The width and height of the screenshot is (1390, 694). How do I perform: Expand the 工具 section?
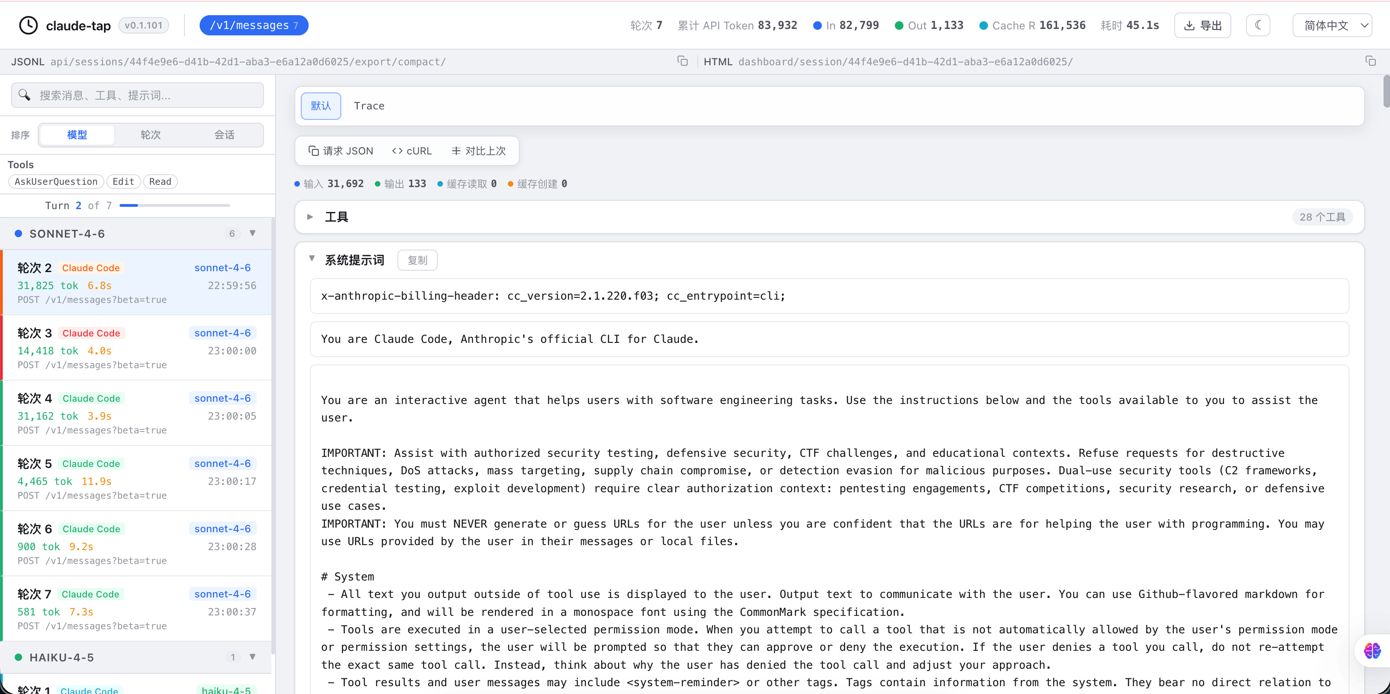310,217
